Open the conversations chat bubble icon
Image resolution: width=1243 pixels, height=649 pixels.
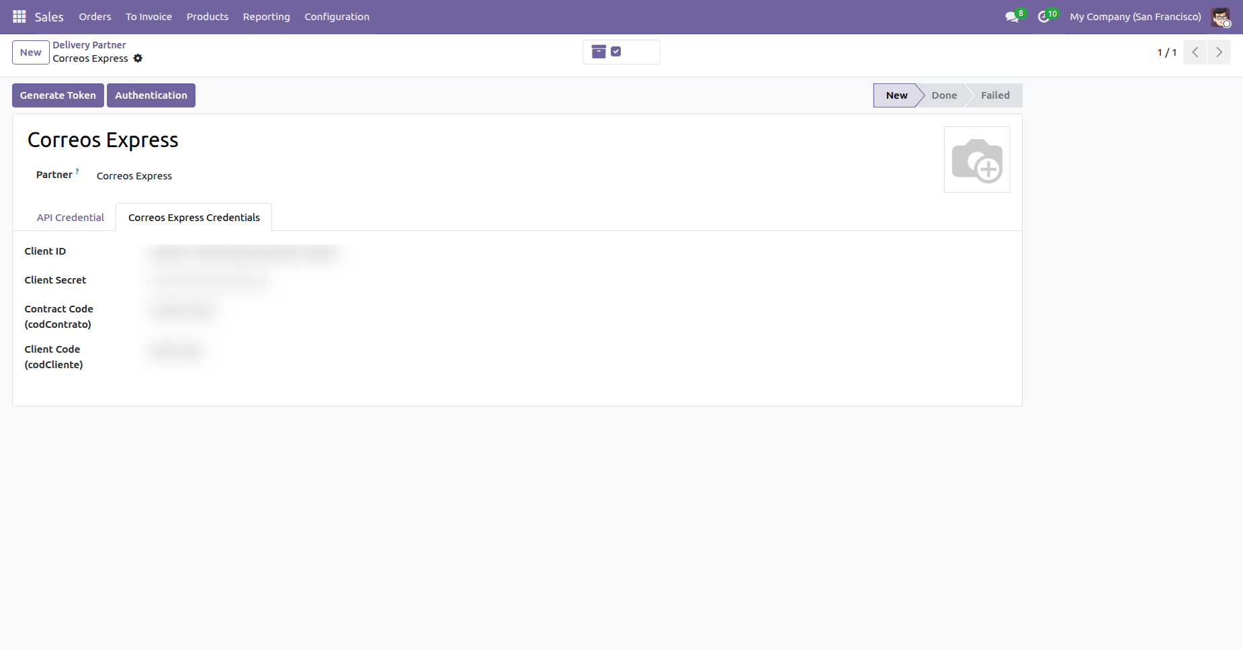[x=1012, y=17]
